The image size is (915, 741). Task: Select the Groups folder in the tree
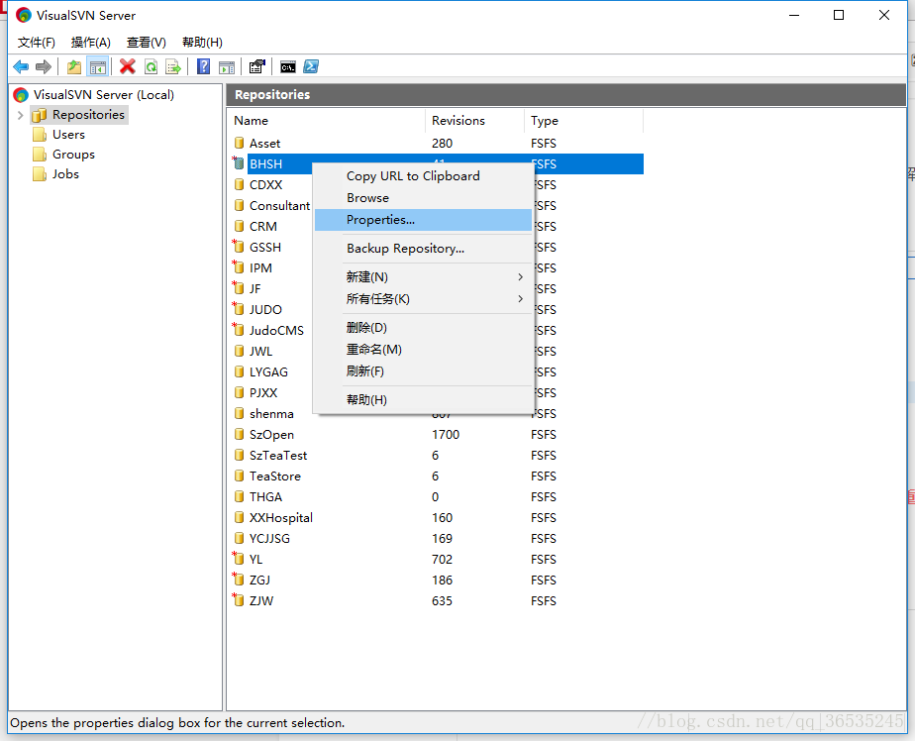[x=63, y=155]
